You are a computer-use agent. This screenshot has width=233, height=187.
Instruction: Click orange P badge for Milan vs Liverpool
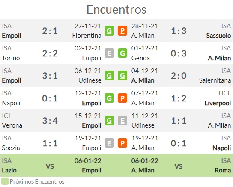pos(122,98)
